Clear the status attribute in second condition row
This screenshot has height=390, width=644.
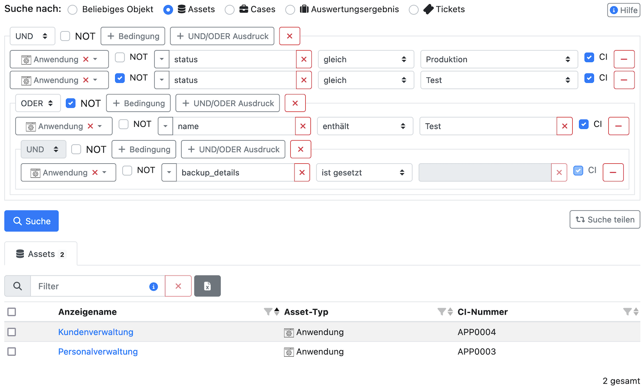coord(304,80)
